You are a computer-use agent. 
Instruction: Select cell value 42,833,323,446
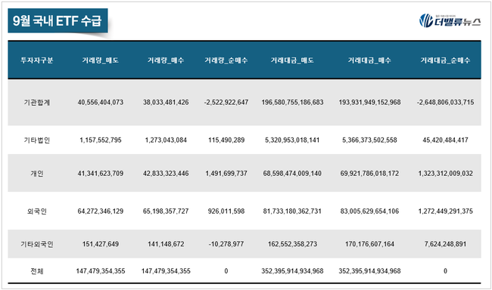166,173
